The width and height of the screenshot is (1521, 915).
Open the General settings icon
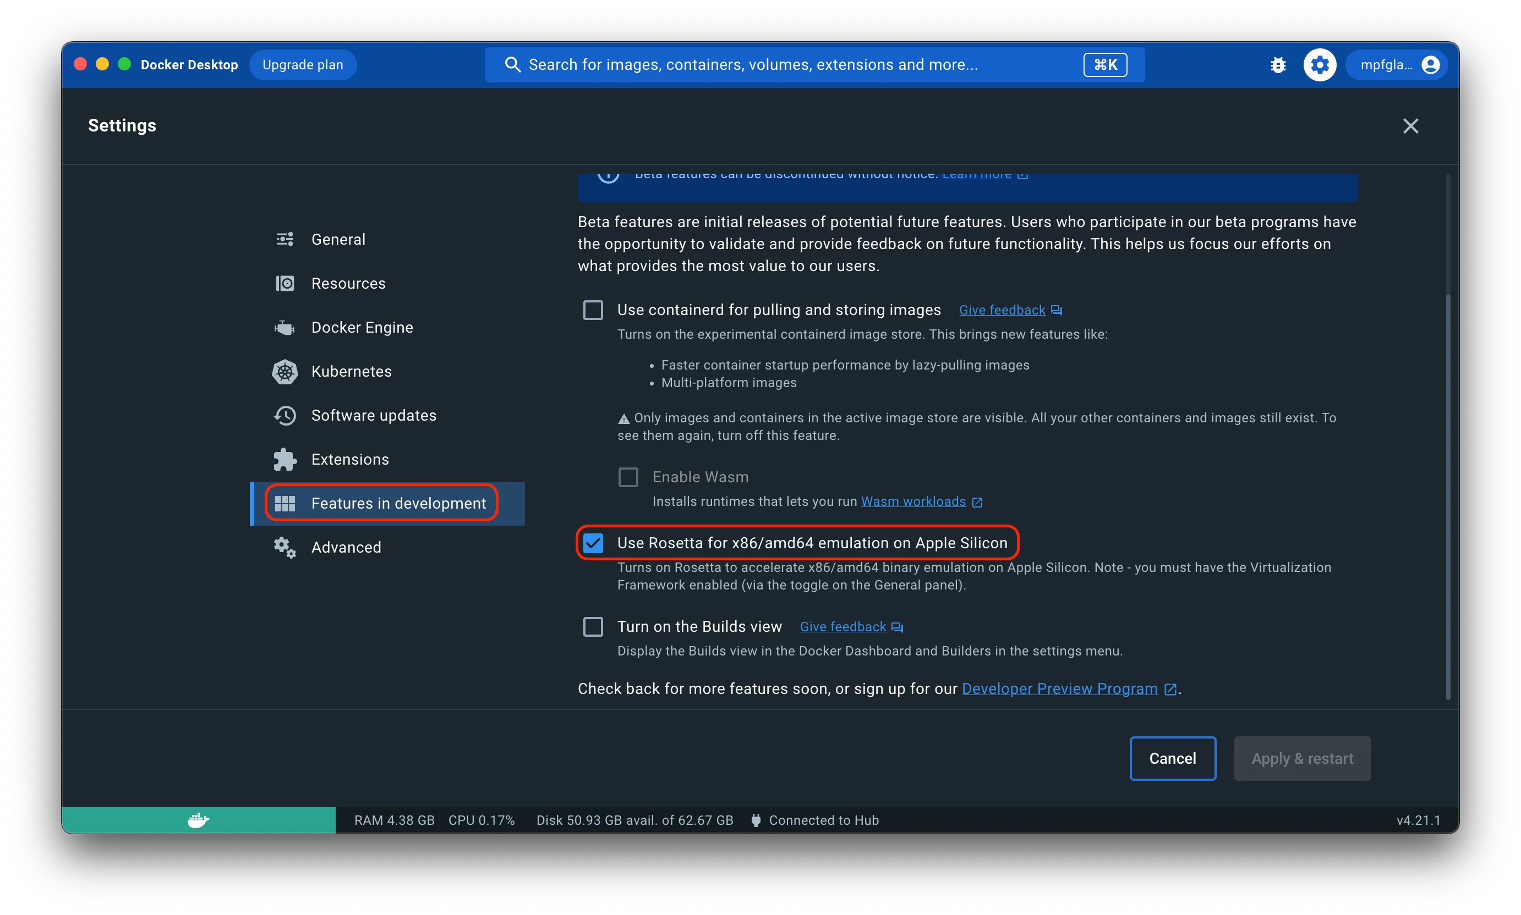[284, 239]
